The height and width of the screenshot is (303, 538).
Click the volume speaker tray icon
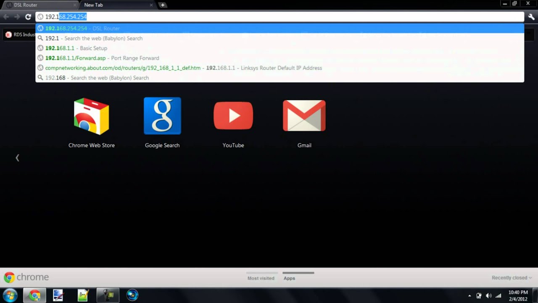coord(488,296)
